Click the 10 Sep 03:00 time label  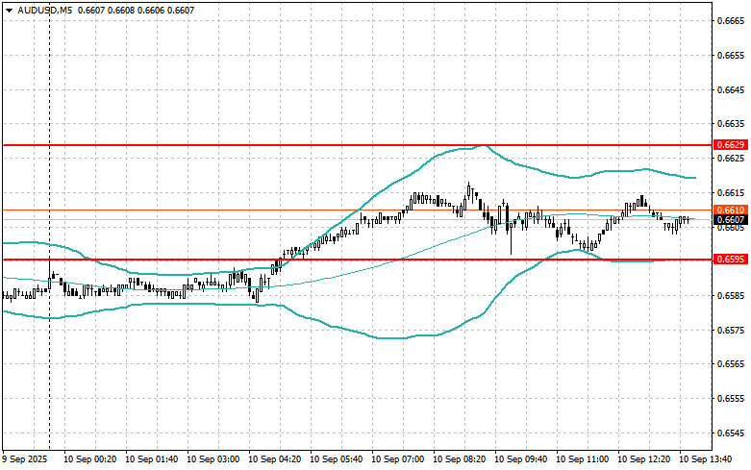pos(213,459)
